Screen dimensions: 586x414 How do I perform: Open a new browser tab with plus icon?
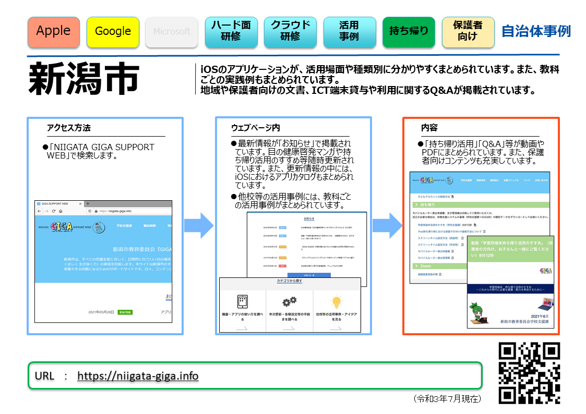click(x=88, y=204)
